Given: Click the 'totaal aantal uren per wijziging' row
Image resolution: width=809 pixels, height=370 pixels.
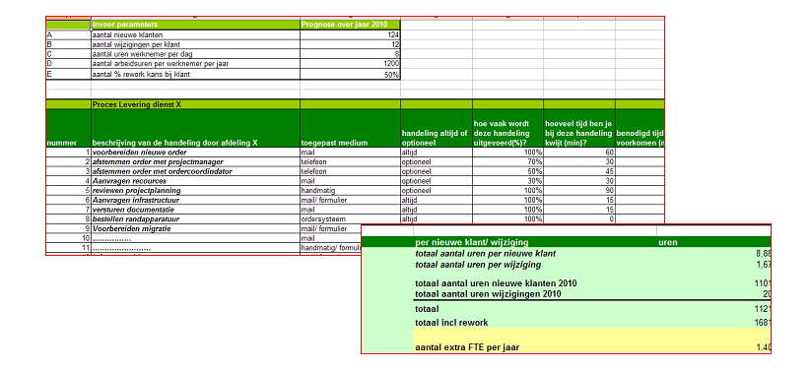Looking at the screenshot, I should (x=592, y=265).
